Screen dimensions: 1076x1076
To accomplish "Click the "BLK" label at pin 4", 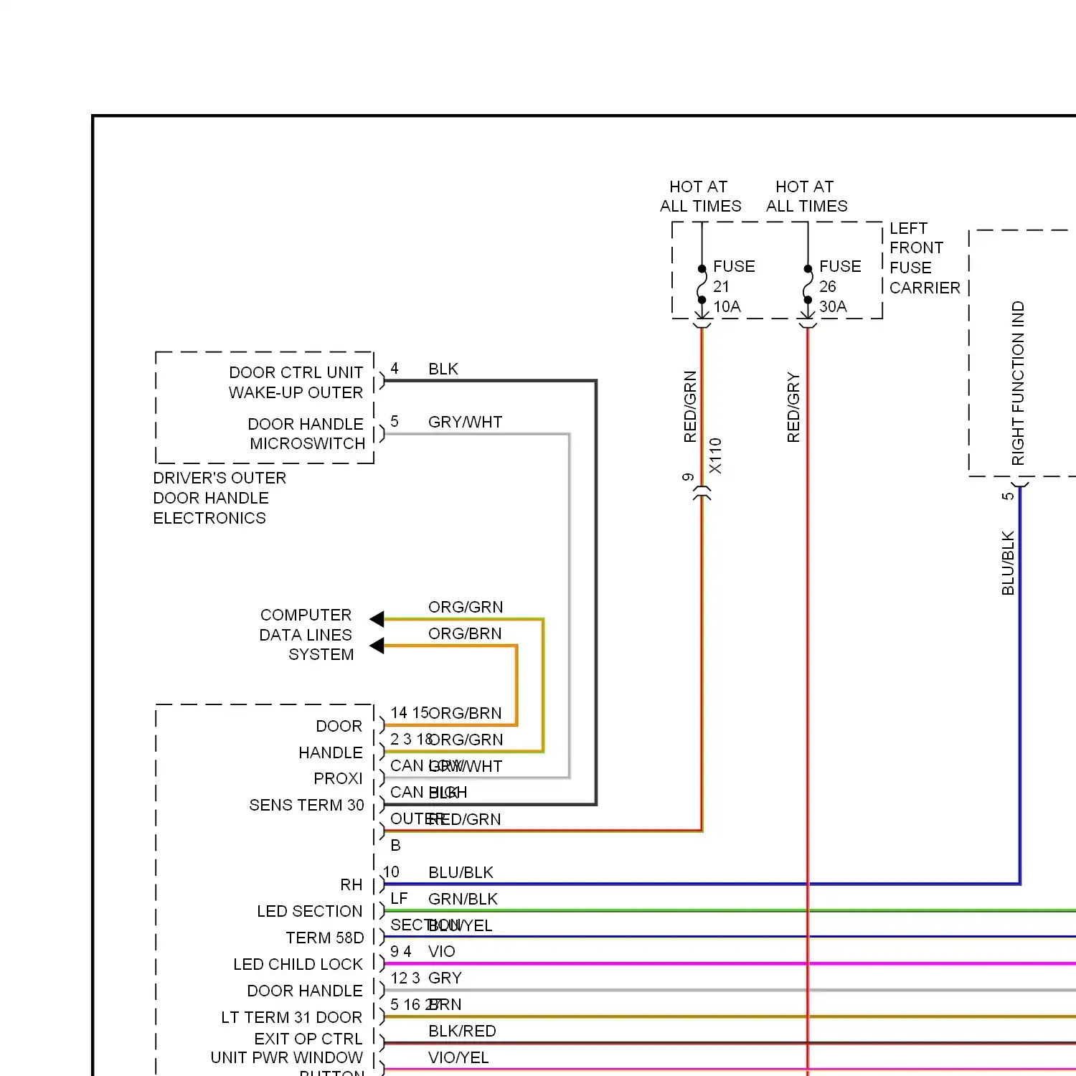I will 443,369.
